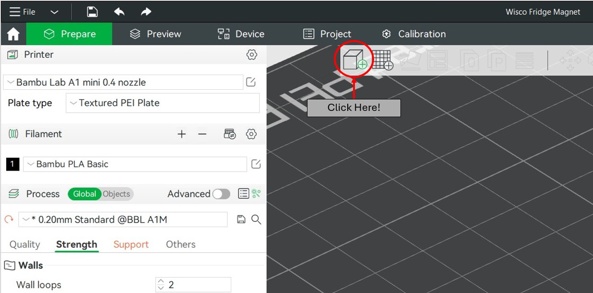Switch process scope to Objects
The width and height of the screenshot is (593, 293).
116,194
